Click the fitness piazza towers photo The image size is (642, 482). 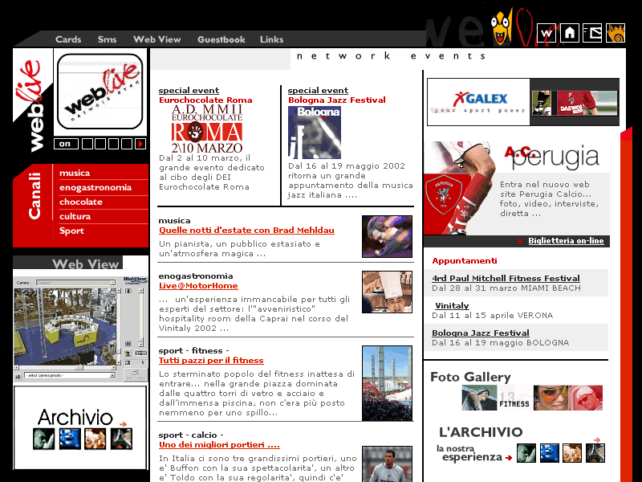387,383
